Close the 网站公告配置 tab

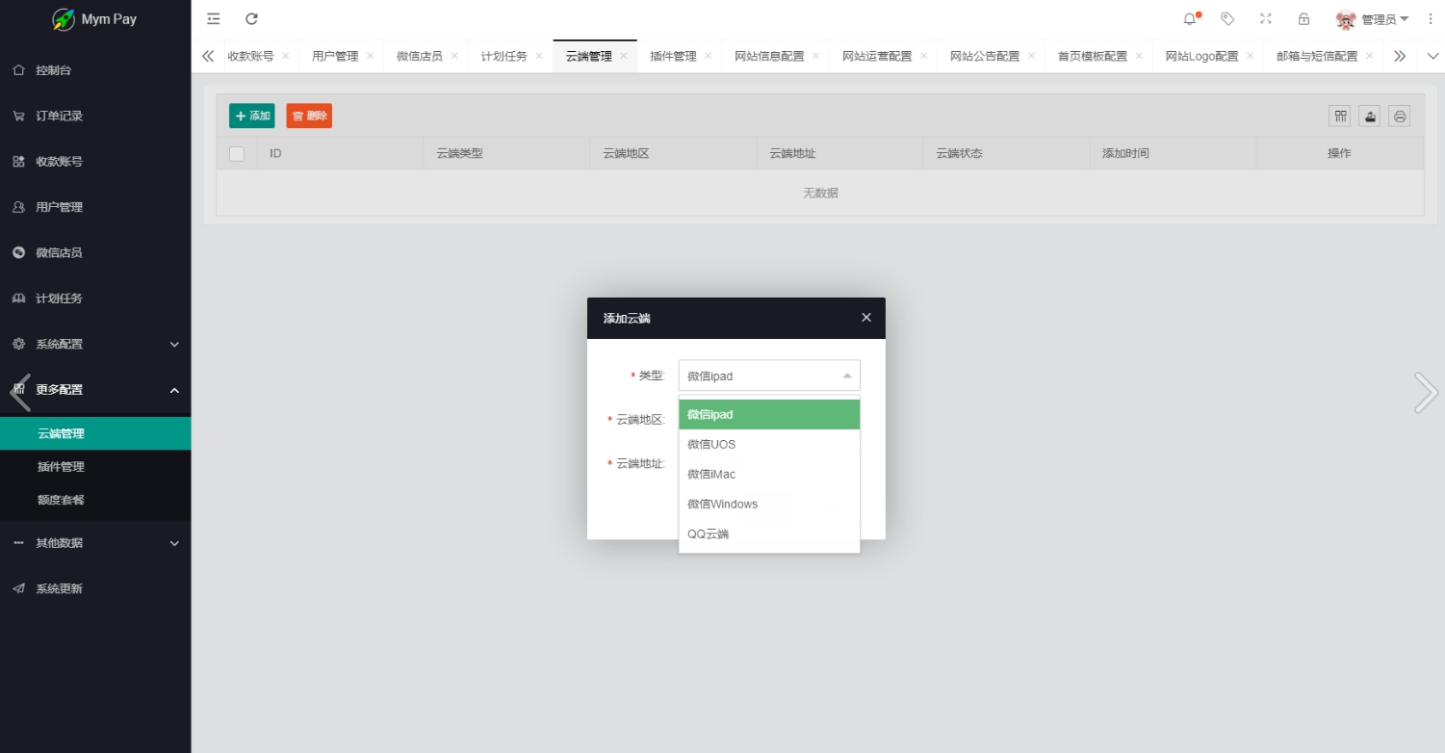click(x=1032, y=56)
